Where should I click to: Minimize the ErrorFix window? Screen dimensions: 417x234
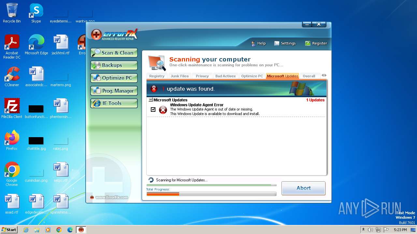307,24
